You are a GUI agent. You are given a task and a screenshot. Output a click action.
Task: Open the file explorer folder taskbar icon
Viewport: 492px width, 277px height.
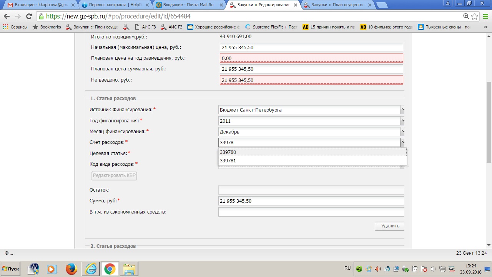tap(129, 269)
